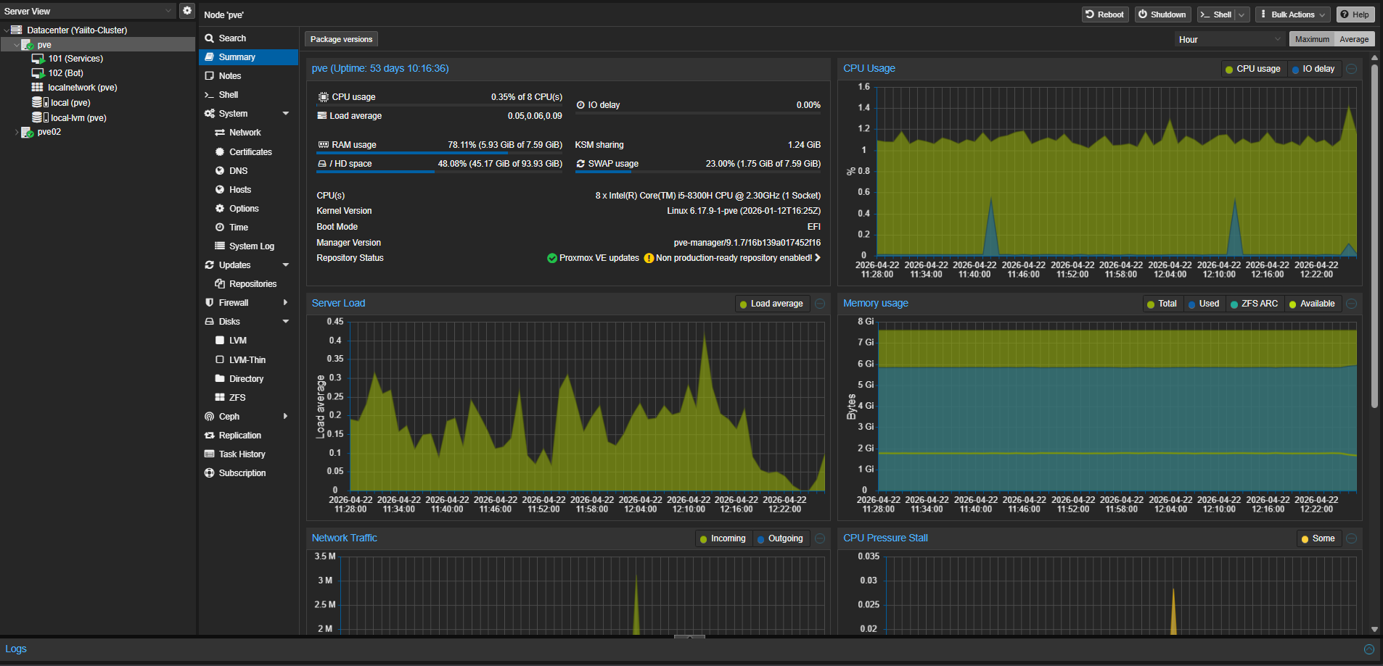
Task: Open the Shell console in sidebar
Action: point(228,95)
